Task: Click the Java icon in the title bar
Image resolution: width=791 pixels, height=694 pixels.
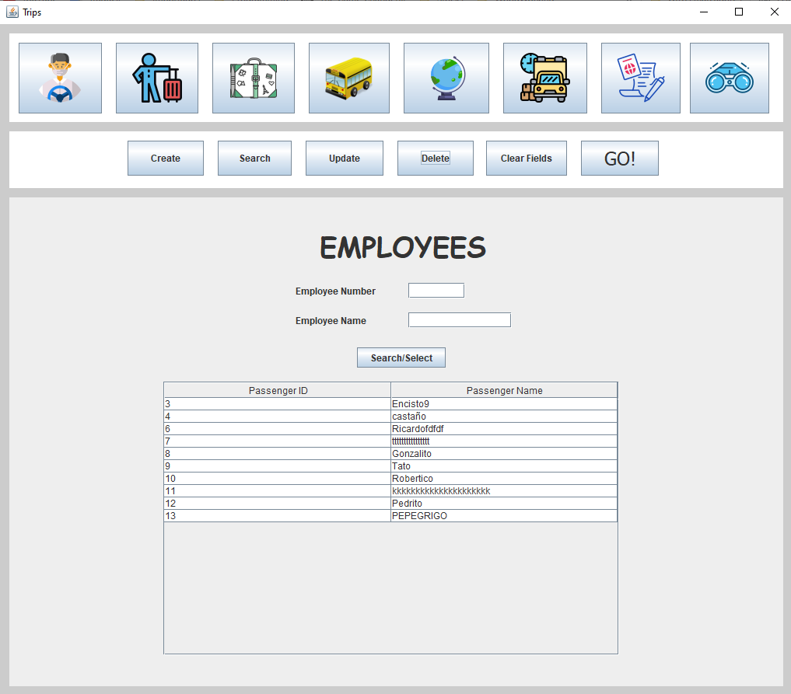Action: tap(12, 12)
